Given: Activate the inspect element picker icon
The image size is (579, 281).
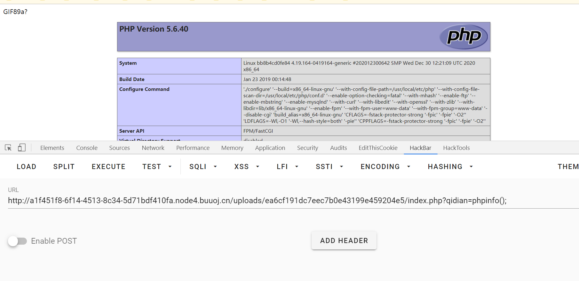Looking at the screenshot, I should click(8, 148).
